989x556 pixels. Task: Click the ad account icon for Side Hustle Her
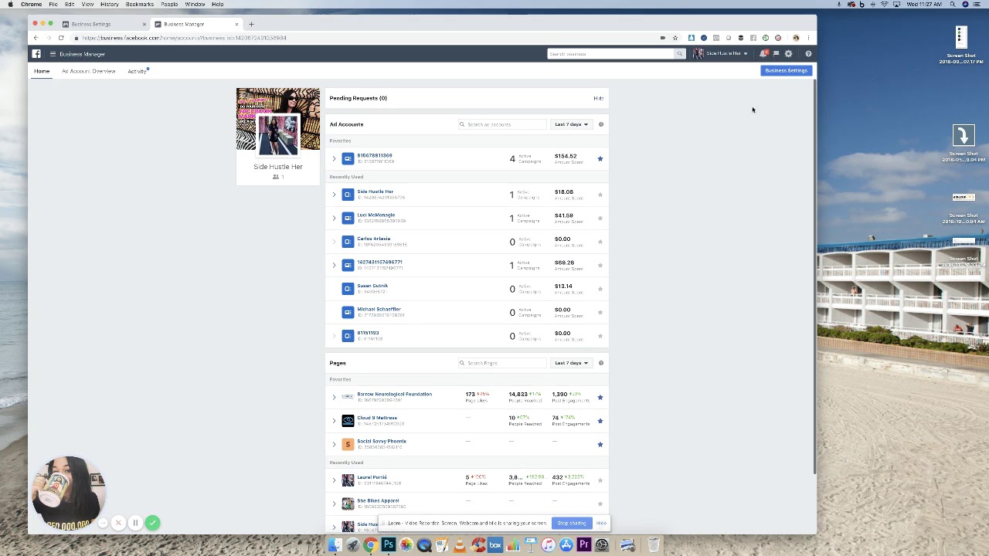(348, 195)
